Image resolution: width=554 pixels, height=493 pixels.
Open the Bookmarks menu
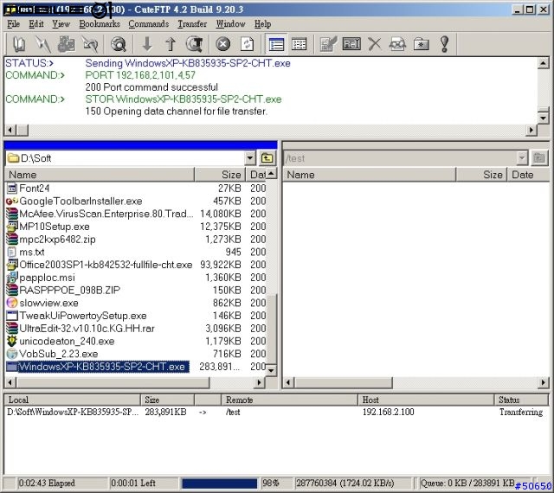click(100, 24)
